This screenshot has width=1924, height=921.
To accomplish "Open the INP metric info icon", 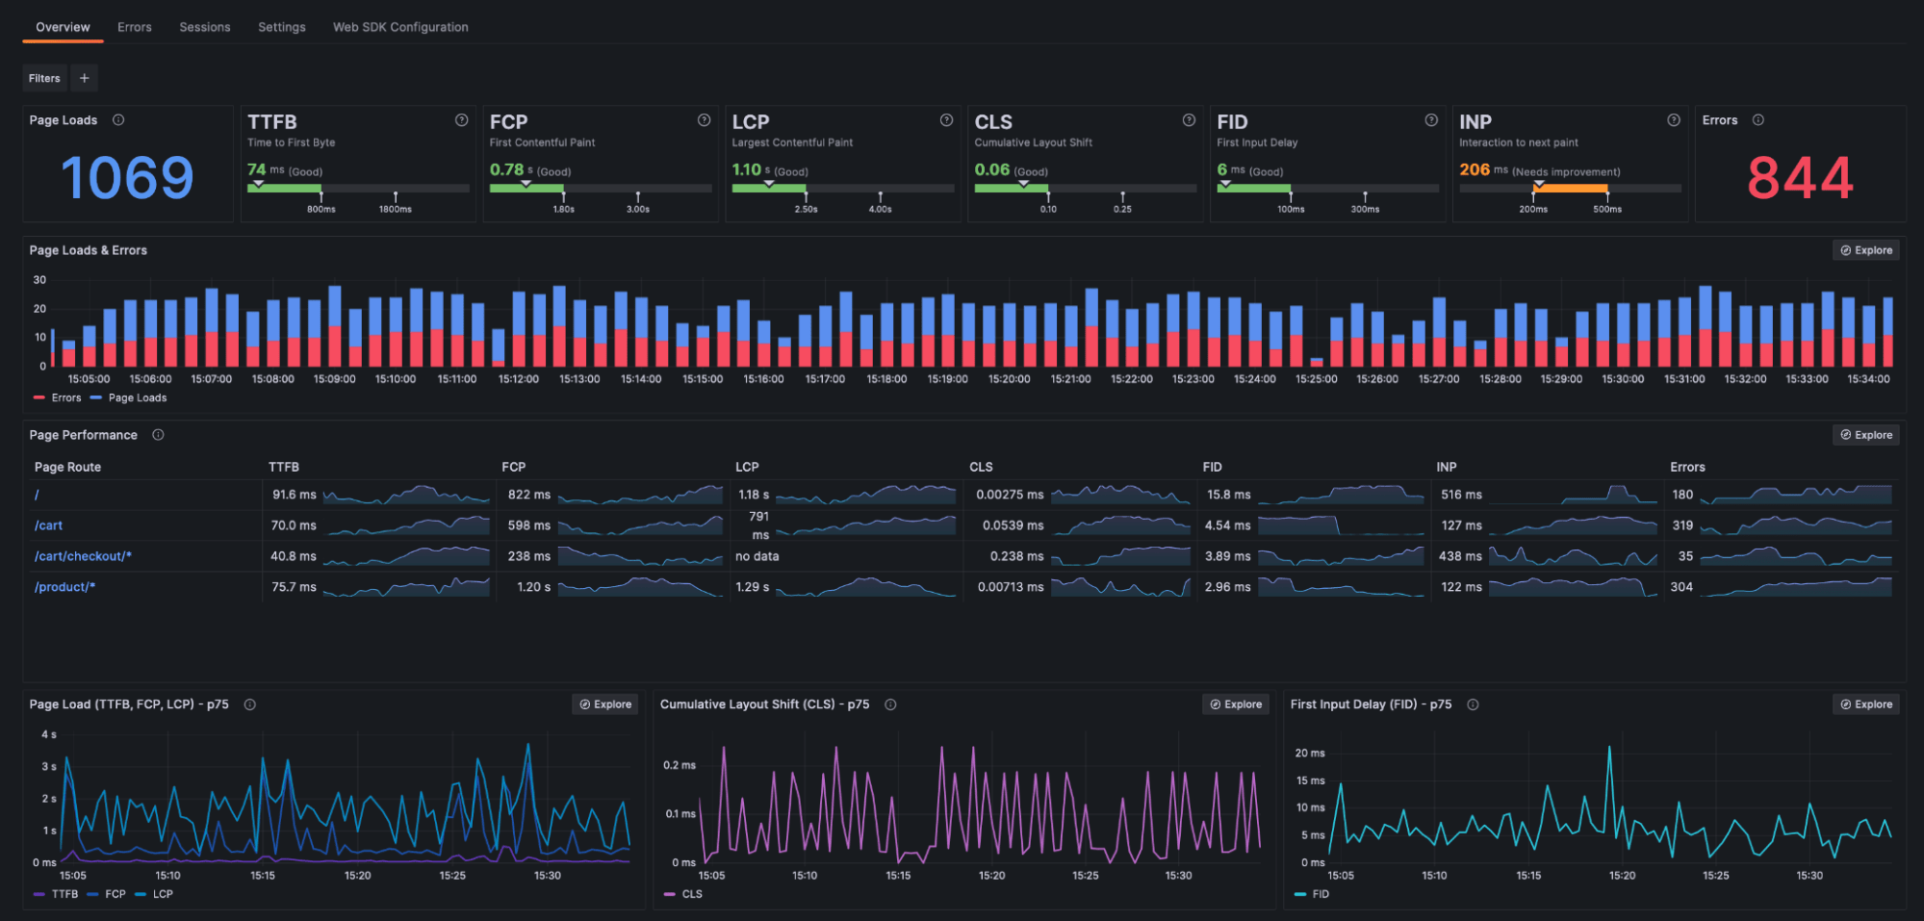I will [x=1673, y=120].
